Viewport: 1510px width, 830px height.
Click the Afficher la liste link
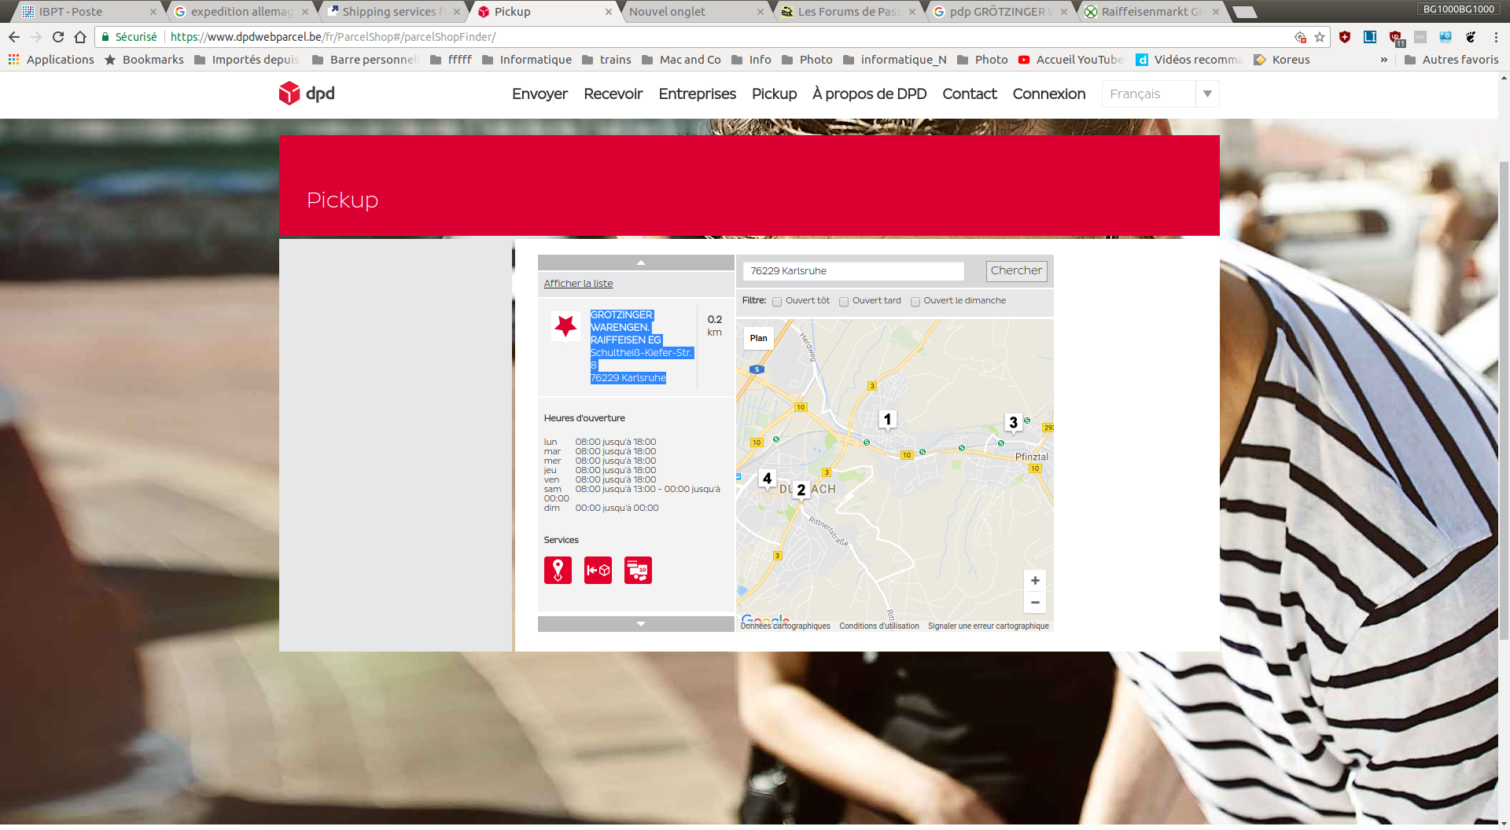578,284
